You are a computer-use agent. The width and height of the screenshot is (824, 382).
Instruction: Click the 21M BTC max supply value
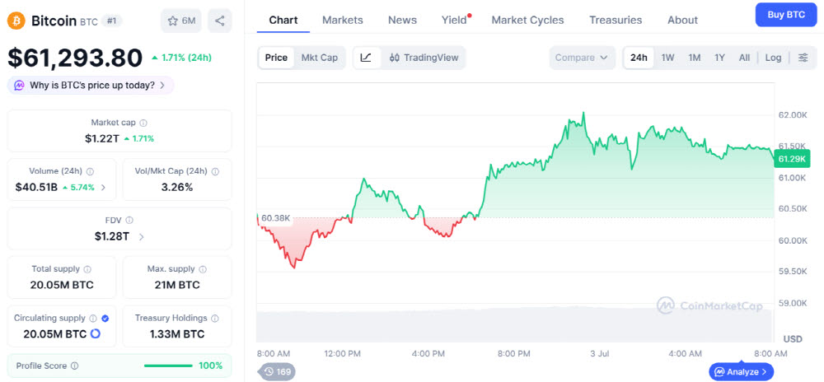coord(177,285)
